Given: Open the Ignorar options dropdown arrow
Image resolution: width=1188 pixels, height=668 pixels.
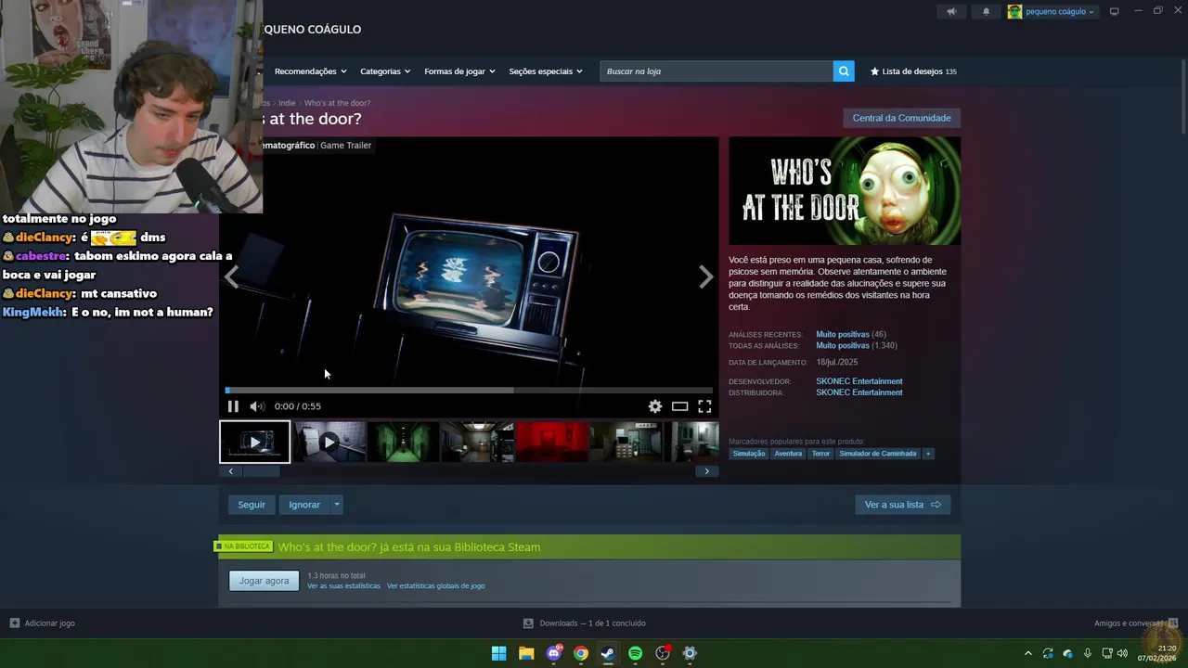Looking at the screenshot, I should (337, 505).
